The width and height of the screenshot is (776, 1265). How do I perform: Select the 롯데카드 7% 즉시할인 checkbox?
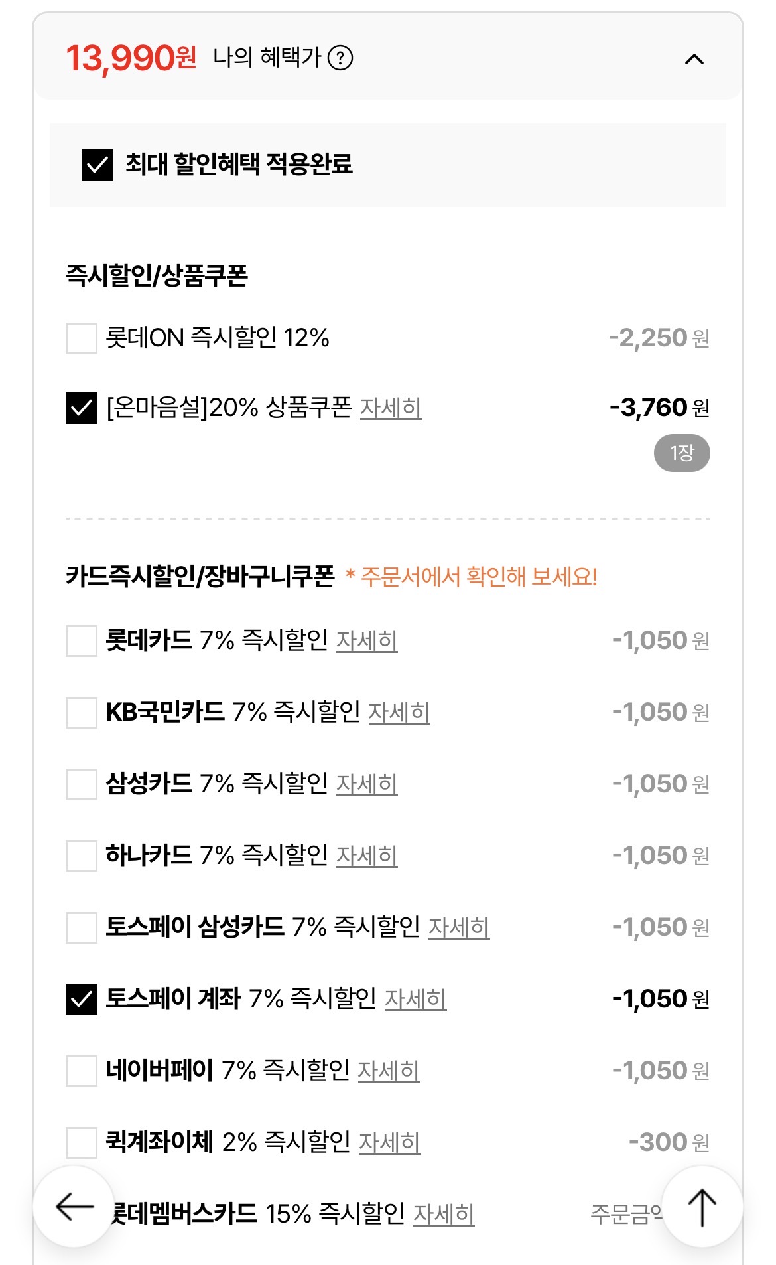point(82,640)
